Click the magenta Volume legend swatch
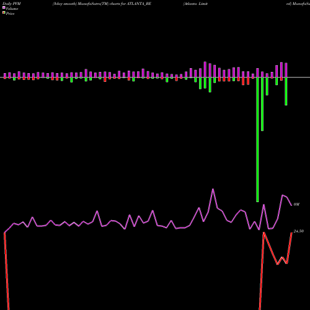The width and height of the screenshot is (310, 310). [4, 7]
